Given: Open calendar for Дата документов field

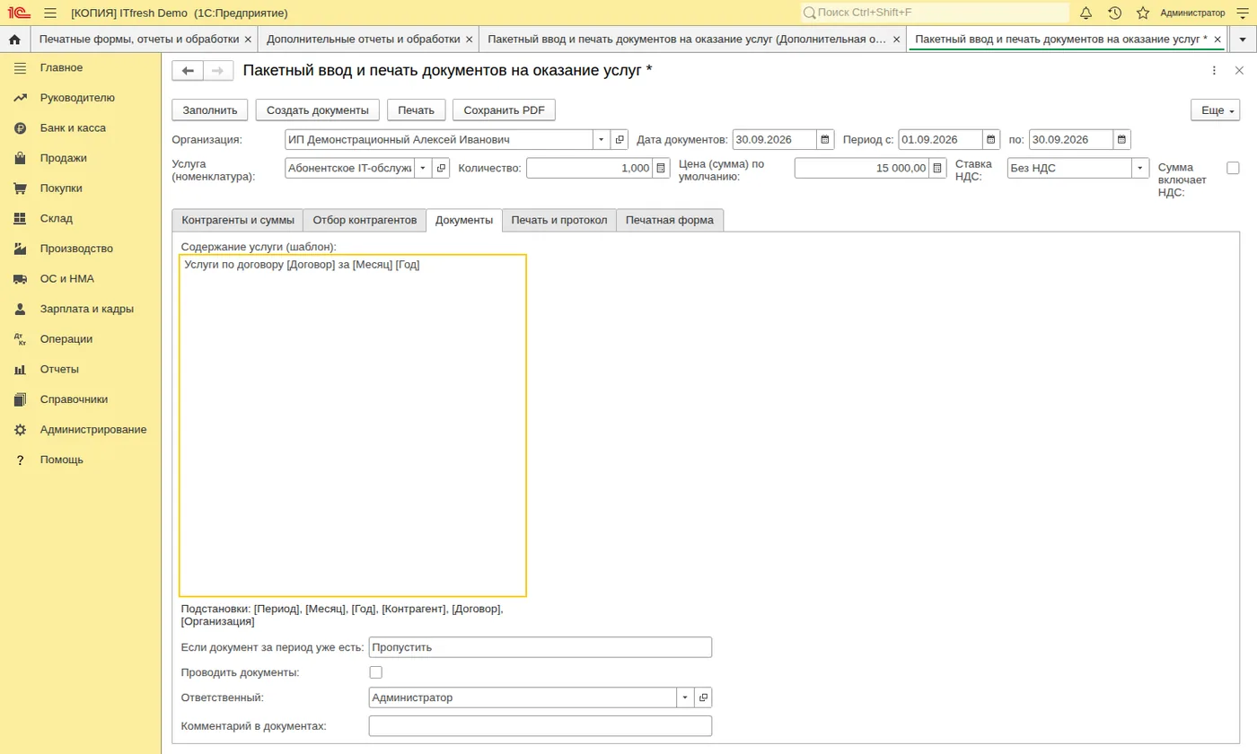Looking at the screenshot, I should coord(825,140).
